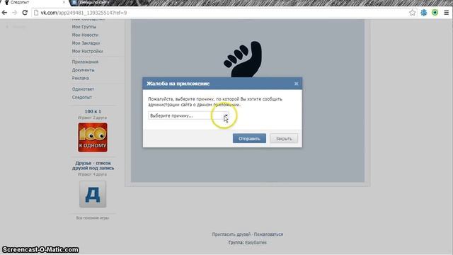This screenshot has width=453, height=255.
Task: Click Пригласить друзей link
Action: point(231,234)
